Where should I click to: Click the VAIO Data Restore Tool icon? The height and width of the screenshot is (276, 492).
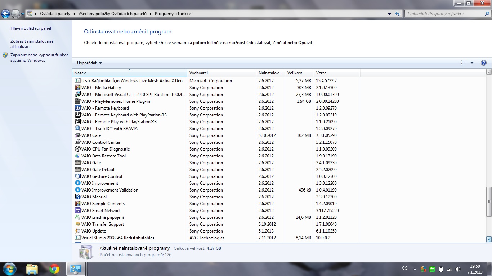click(x=77, y=156)
